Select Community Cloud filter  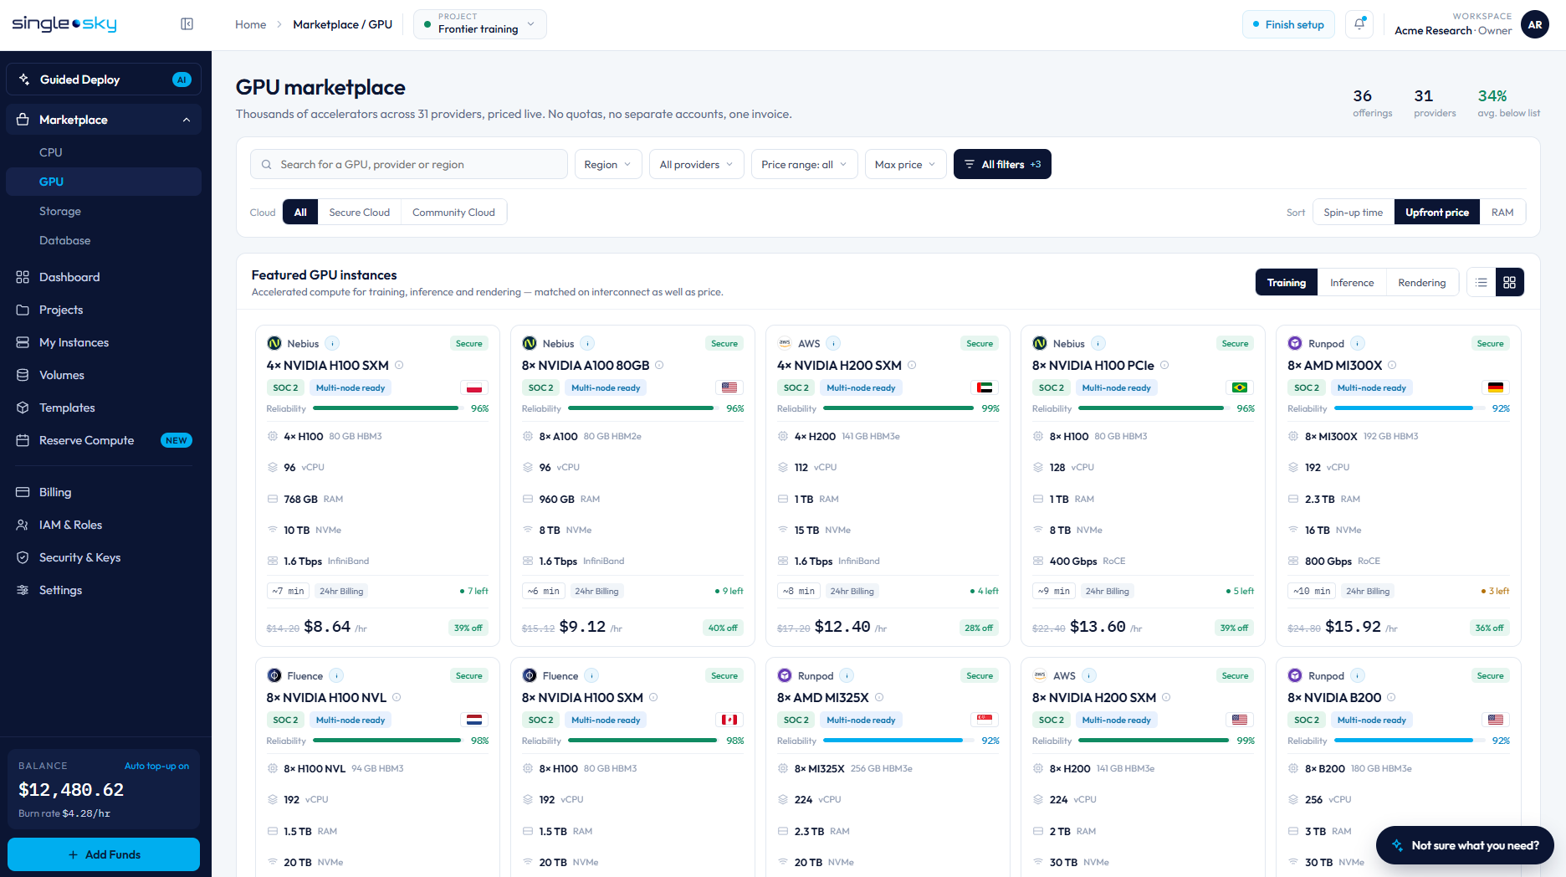(453, 213)
